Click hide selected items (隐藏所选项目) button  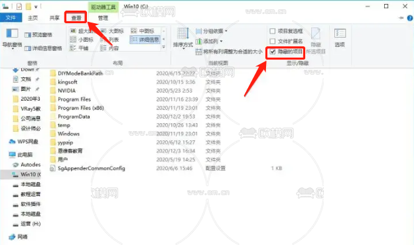point(316,41)
